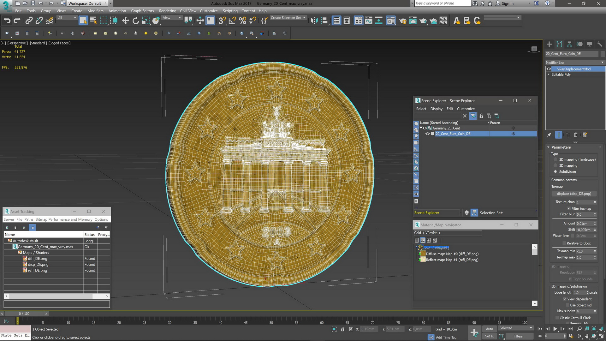Open the Selected key filter dropdown
The height and width of the screenshot is (341, 606).
pyautogui.click(x=516, y=328)
